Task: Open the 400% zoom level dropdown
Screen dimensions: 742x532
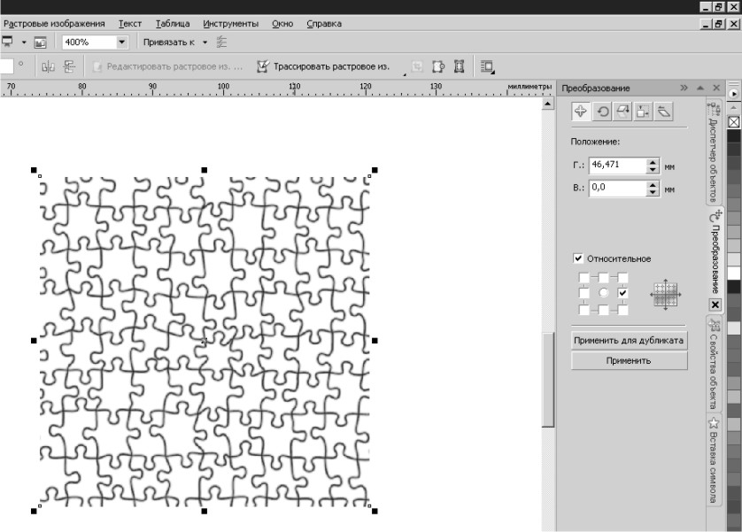Action: coord(121,42)
